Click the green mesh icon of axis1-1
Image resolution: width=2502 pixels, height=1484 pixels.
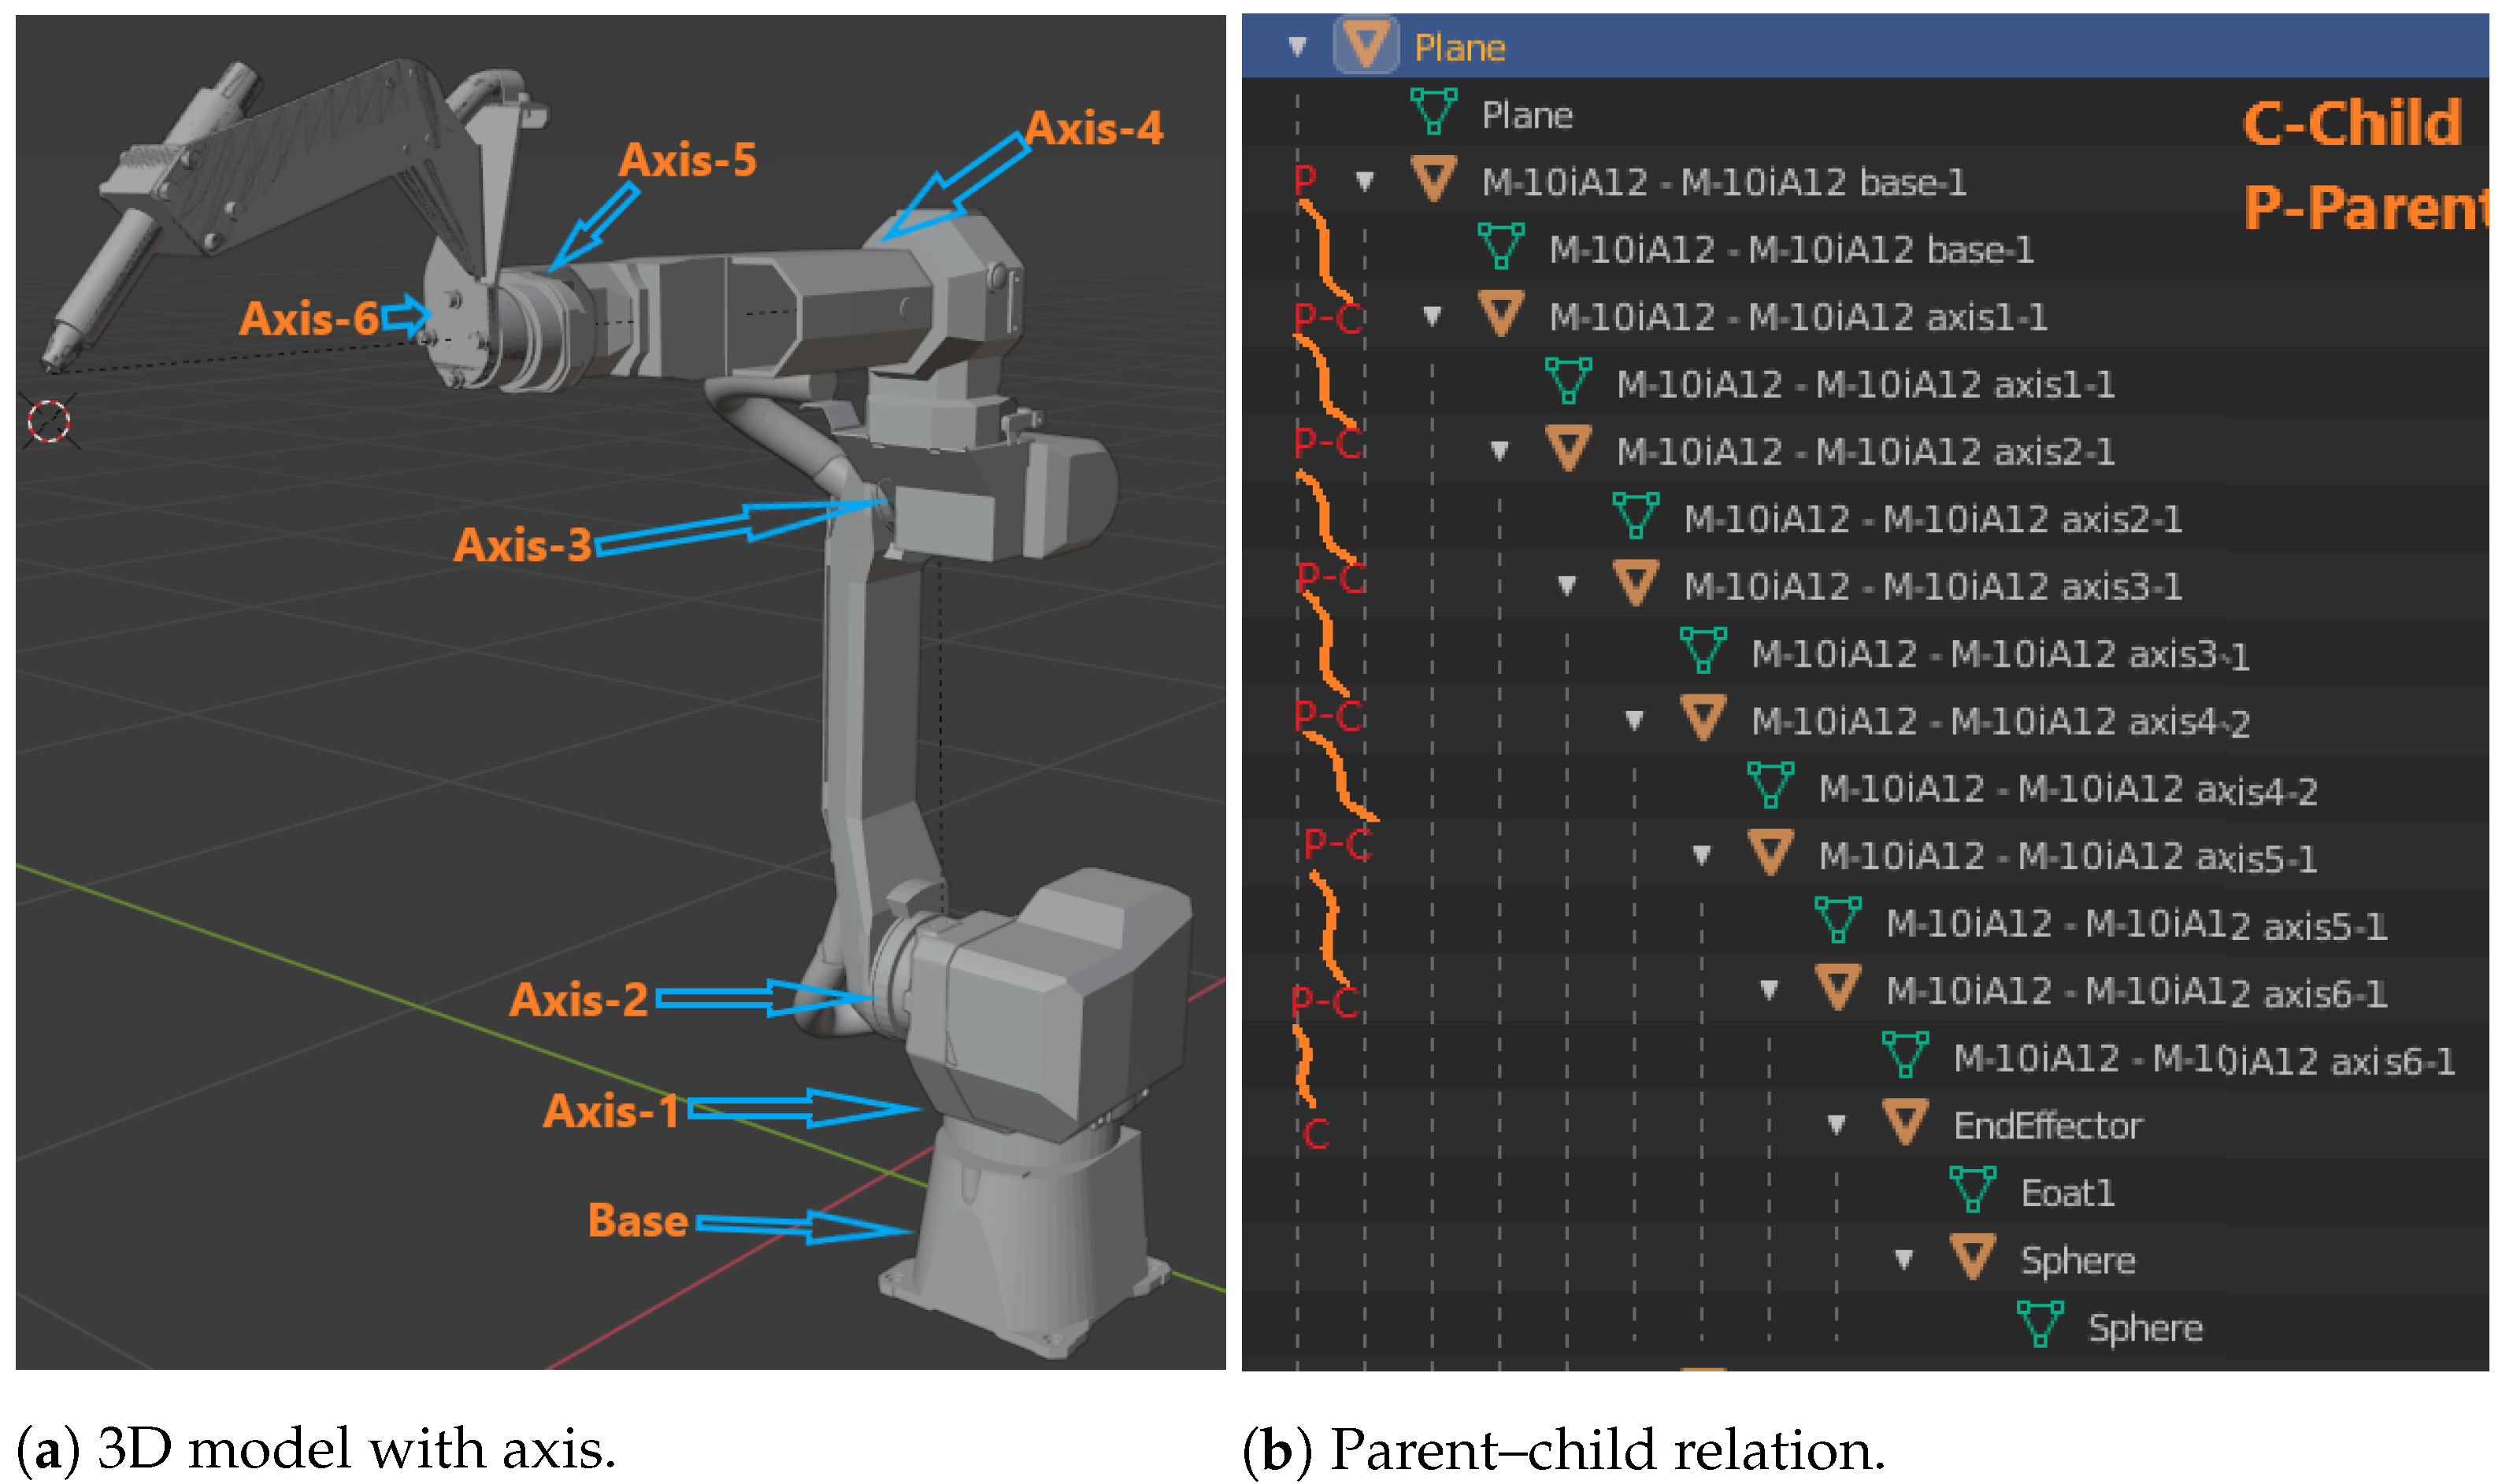[x=1568, y=382]
